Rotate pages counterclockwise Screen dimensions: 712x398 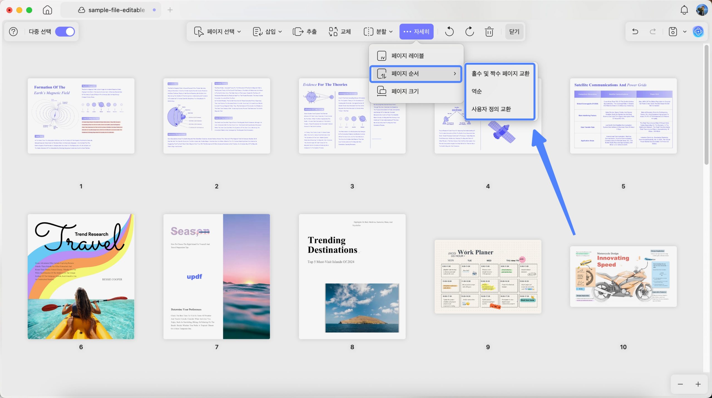[449, 32]
